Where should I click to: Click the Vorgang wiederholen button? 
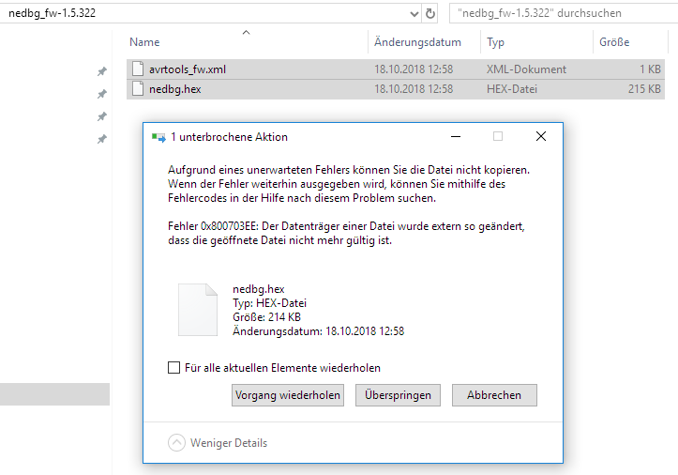click(288, 395)
